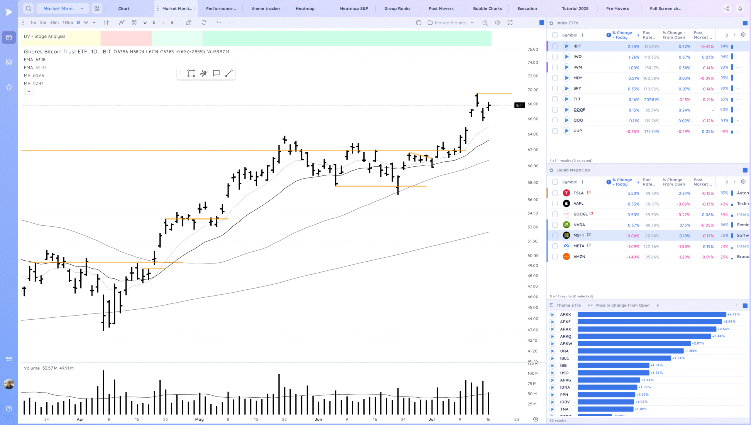This screenshot has width=751, height=425.
Task: Click the notification bell icon
Action: pos(740,9)
